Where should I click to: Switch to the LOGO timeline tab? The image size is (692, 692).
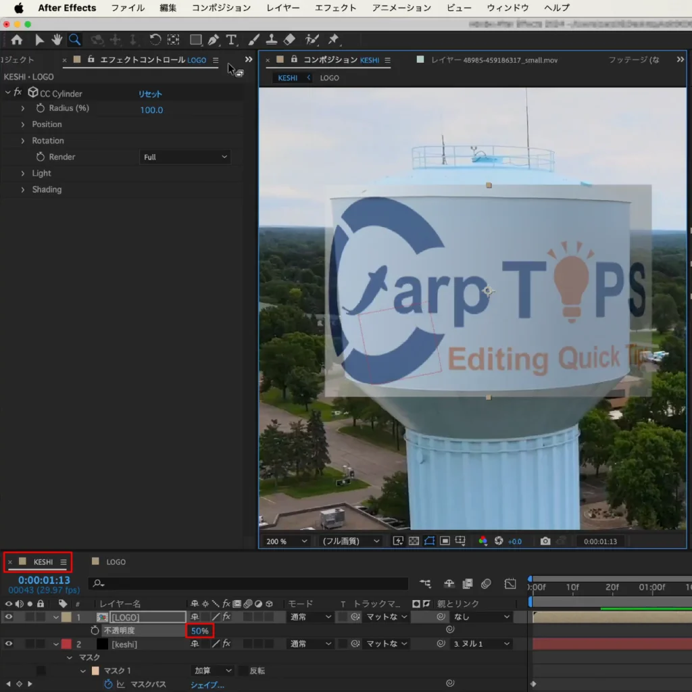click(116, 562)
